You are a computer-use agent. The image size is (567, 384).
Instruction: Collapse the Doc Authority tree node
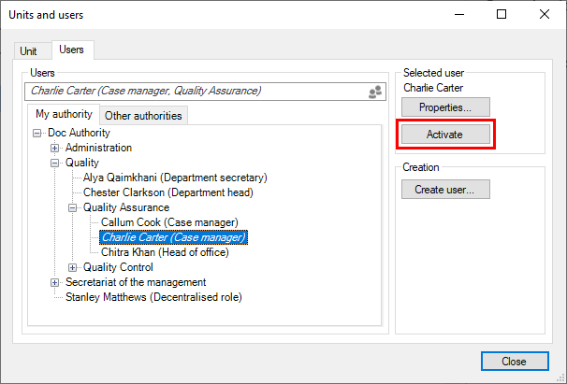[37, 133]
